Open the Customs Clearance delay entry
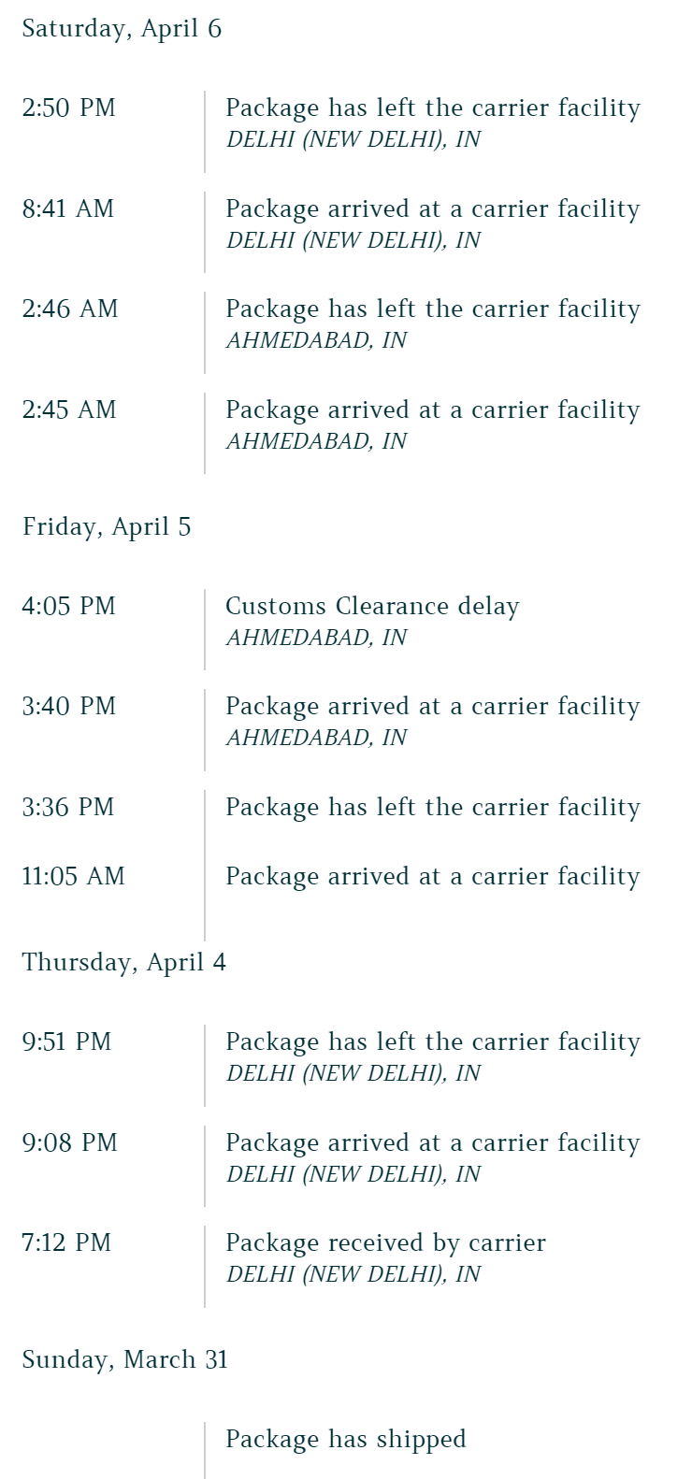The image size is (692, 1479). pyautogui.click(x=372, y=607)
